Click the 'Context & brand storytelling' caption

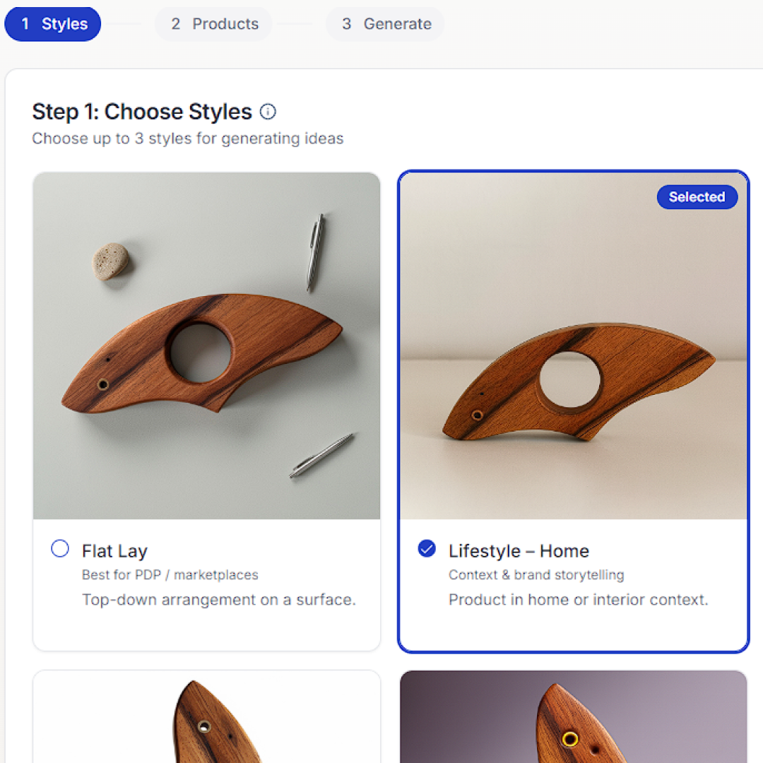click(x=536, y=575)
